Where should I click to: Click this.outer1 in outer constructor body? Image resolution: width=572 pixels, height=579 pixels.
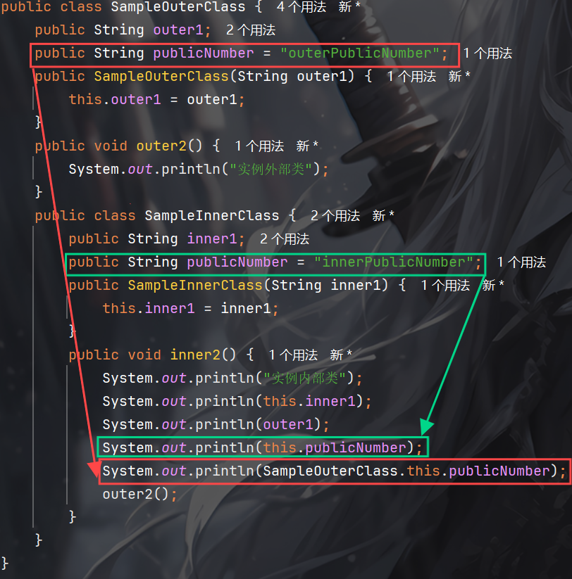click(x=115, y=100)
